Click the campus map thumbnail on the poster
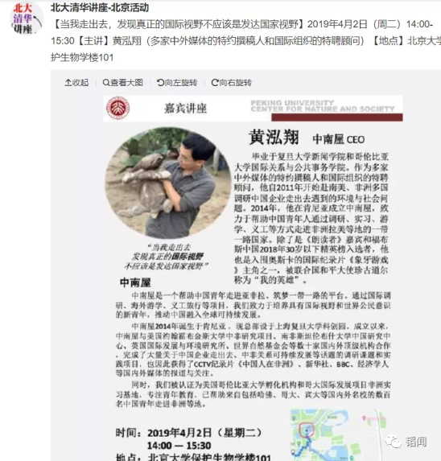441x461 pixels. [337, 434]
